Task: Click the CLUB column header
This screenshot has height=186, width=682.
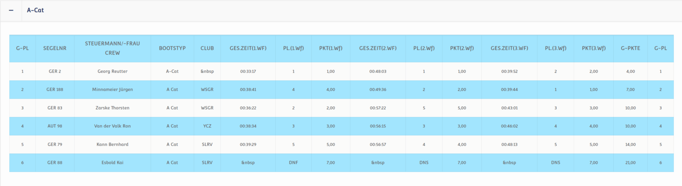Action: click(x=207, y=48)
